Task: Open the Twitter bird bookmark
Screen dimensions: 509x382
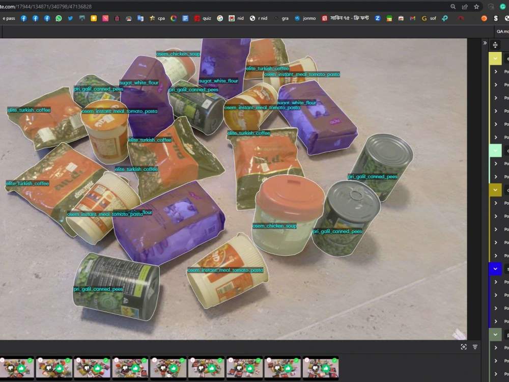Action: (70, 18)
